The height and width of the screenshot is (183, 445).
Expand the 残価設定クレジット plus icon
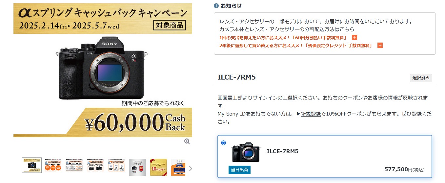[380, 46]
